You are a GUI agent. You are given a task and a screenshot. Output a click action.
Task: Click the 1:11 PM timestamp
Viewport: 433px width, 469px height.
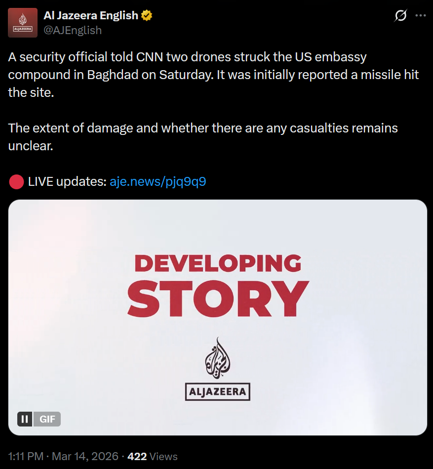click(x=26, y=457)
